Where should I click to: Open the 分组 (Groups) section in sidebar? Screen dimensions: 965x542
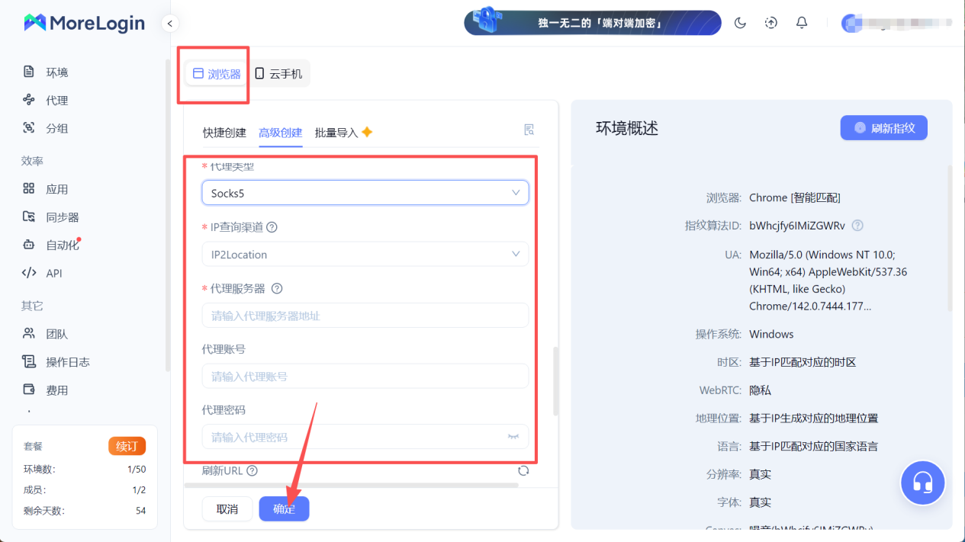pos(56,128)
